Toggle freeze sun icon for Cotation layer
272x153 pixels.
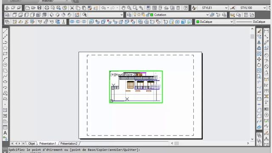click(139, 15)
